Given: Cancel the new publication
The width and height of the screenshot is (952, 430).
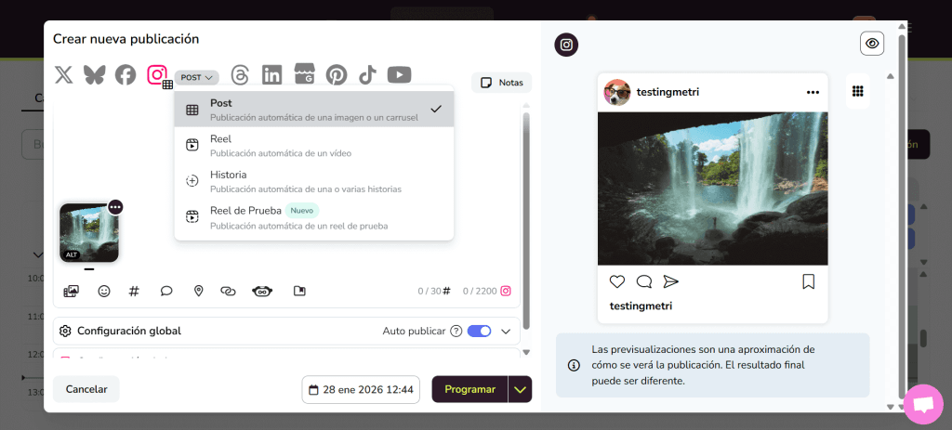Looking at the screenshot, I should (x=86, y=389).
